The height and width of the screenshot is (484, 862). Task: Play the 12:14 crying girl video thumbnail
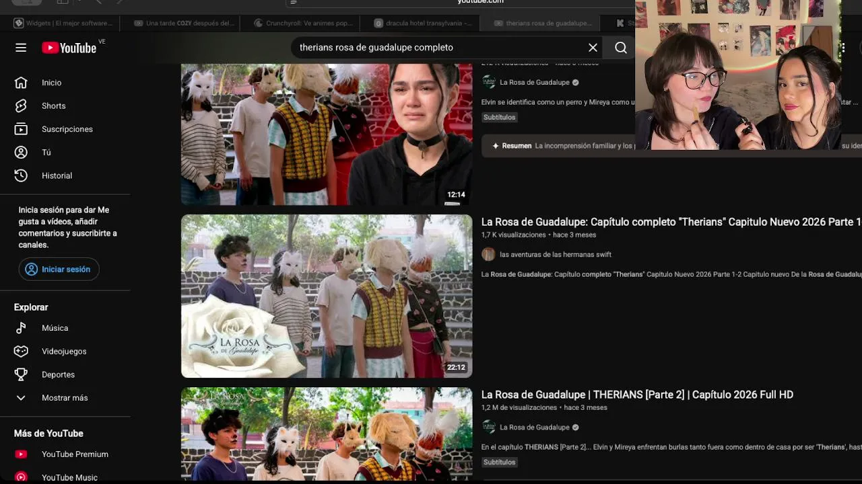coord(327,134)
